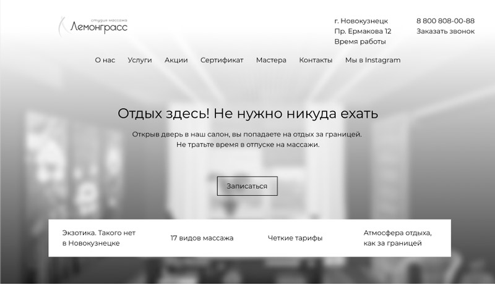Open the О нас menu item
The image size is (495, 284).
(x=105, y=60)
